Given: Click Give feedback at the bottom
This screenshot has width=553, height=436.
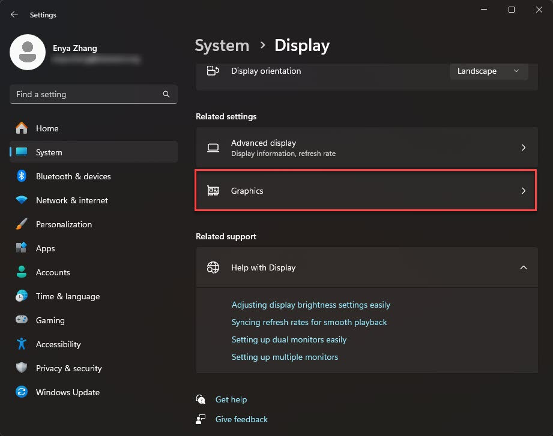Looking at the screenshot, I should tap(241, 419).
